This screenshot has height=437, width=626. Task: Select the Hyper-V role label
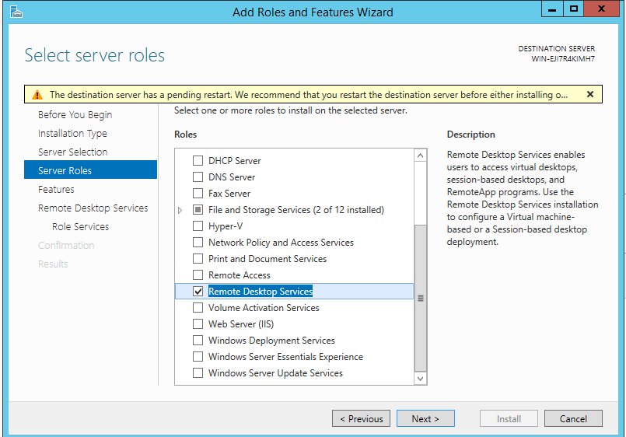[226, 226]
